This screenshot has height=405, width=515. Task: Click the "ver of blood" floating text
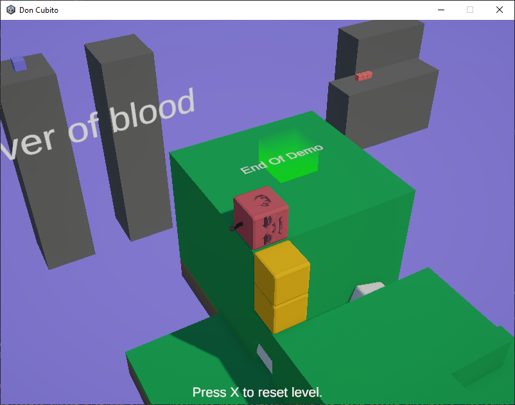[x=98, y=124]
